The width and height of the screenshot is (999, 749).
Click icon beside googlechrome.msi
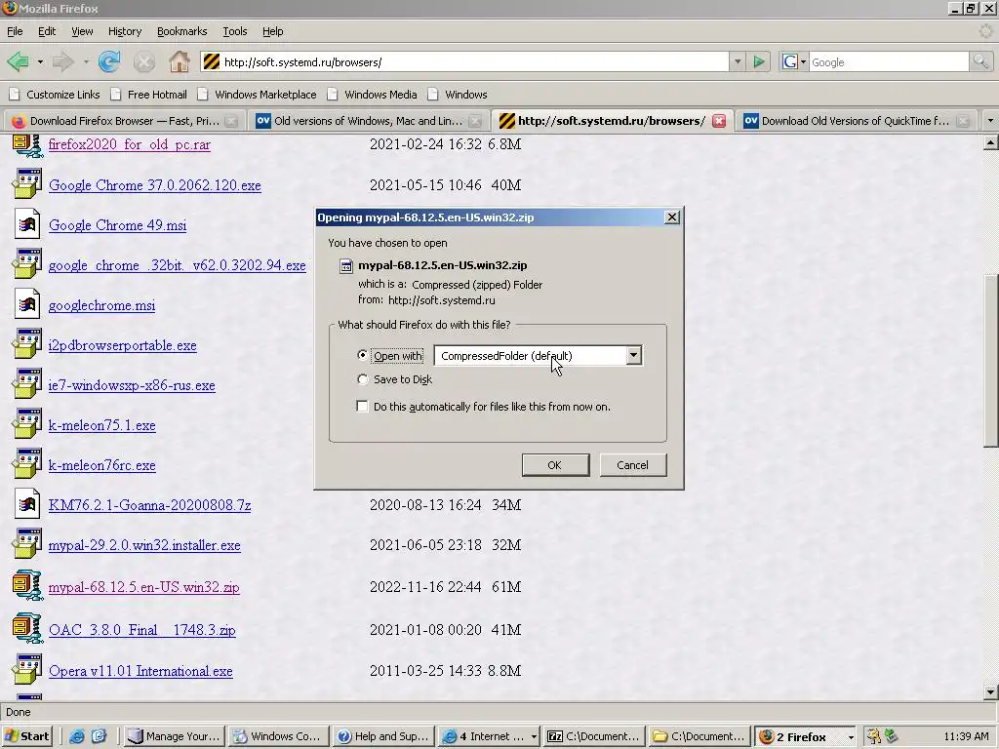click(26, 304)
